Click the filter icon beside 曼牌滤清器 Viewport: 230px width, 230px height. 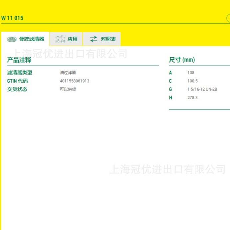[12, 39]
